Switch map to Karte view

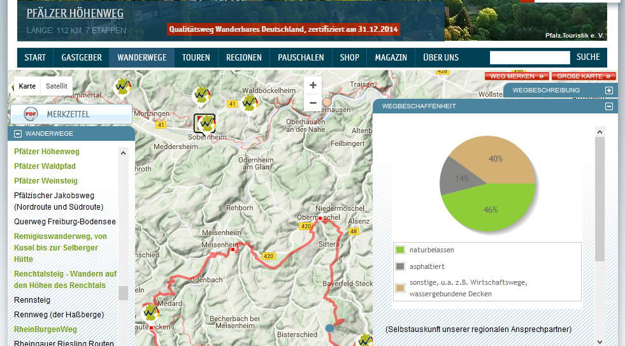pyautogui.click(x=27, y=85)
